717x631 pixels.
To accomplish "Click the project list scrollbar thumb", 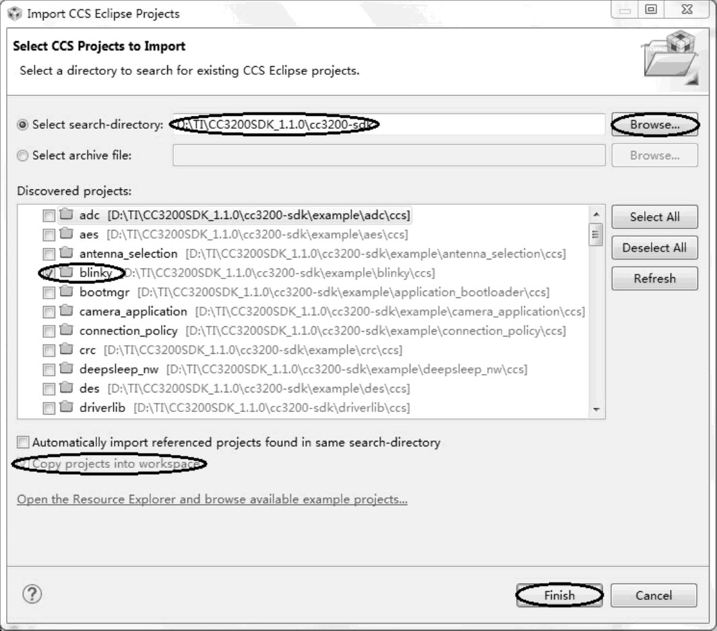I will tap(596, 235).
